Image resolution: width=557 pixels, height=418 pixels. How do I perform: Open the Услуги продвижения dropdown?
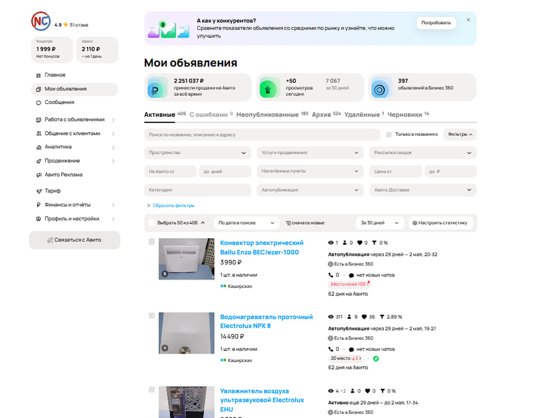point(310,153)
